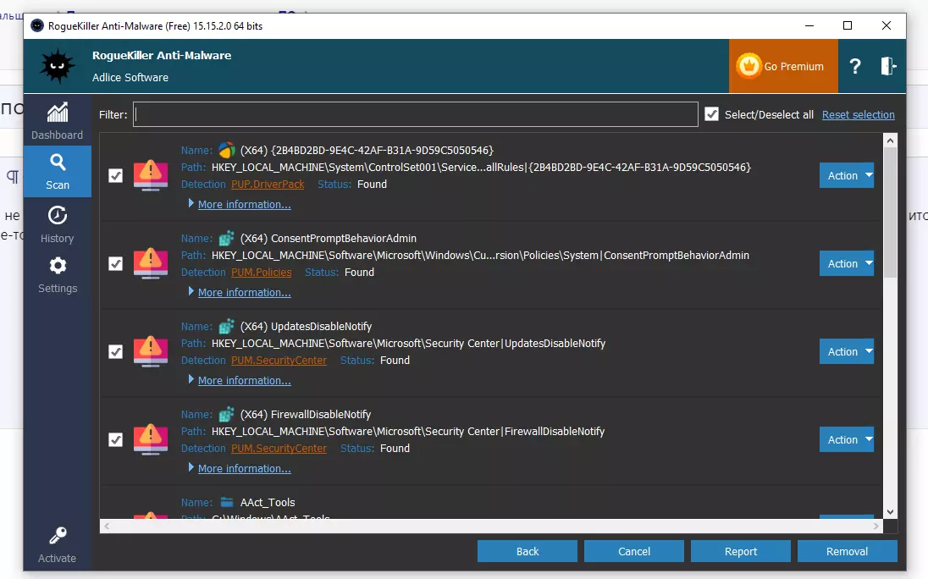This screenshot has width=928, height=579.
Task: Open the Dashboard sidebar icon
Action: coord(58,113)
